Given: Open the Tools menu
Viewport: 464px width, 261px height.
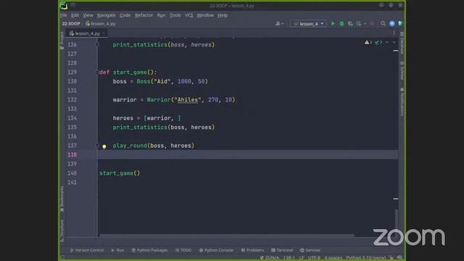Looking at the screenshot, I should (x=175, y=15).
